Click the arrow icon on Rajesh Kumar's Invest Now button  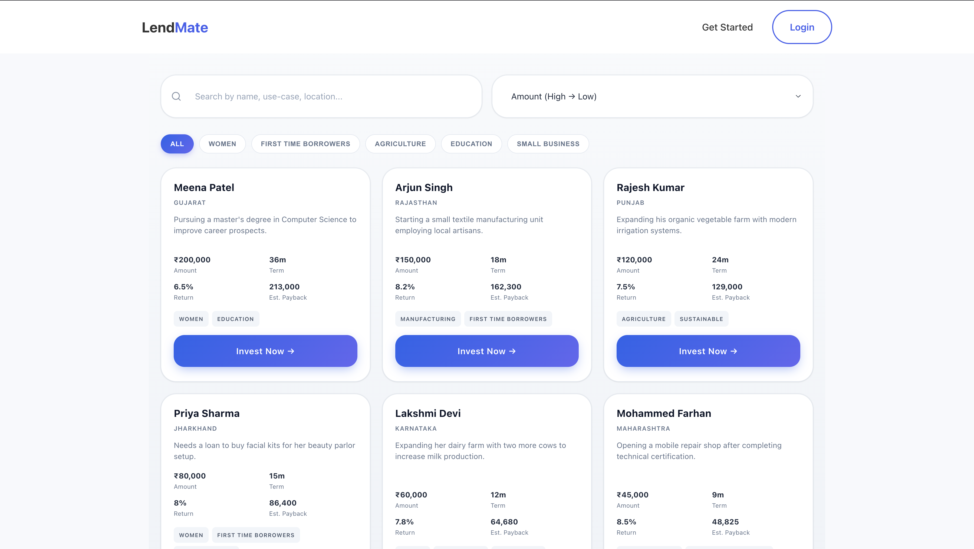pyautogui.click(x=733, y=351)
